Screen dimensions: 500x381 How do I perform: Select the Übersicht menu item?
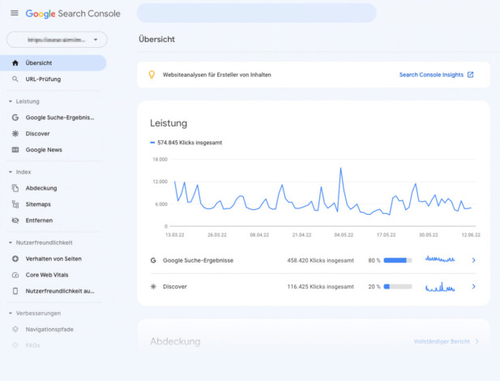pyautogui.click(x=53, y=63)
